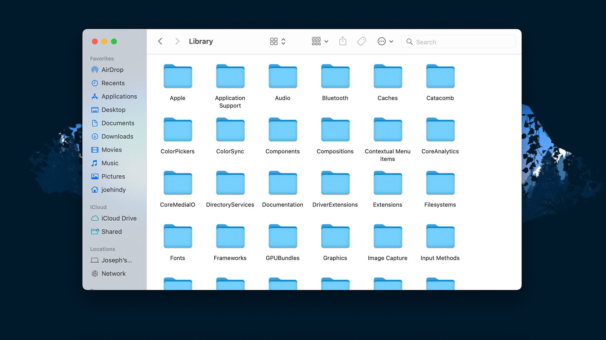606x340 pixels.
Task: Open Applications from sidebar Favorites
Action: pos(119,97)
